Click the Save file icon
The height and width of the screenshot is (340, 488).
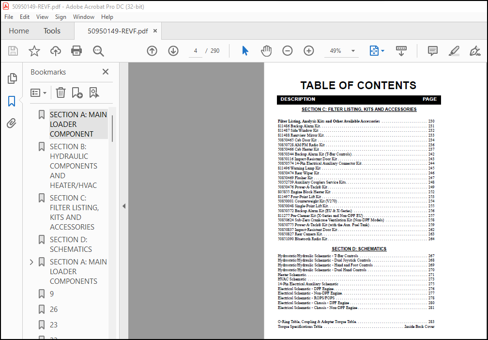tap(13, 51)
